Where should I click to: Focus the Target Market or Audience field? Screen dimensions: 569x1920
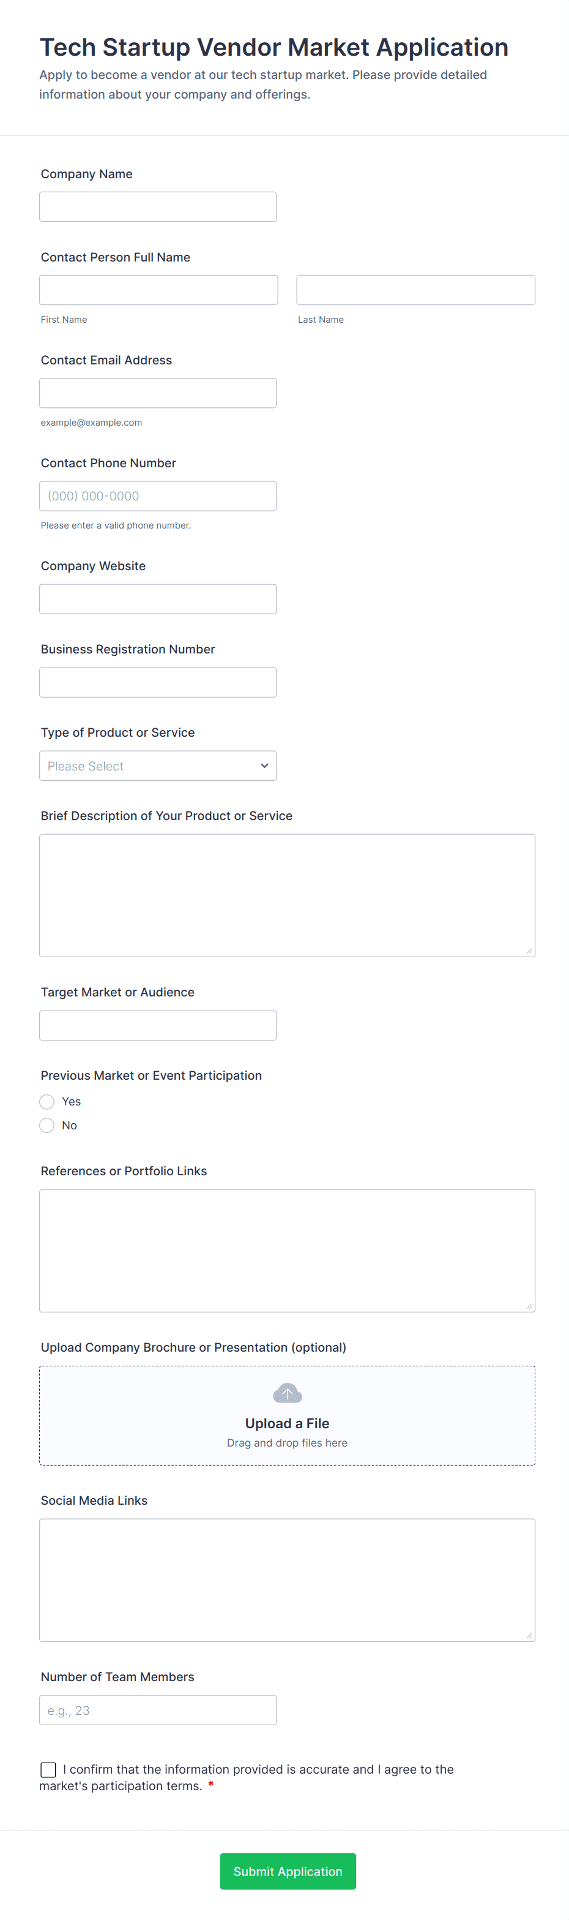click(157, 1025)
